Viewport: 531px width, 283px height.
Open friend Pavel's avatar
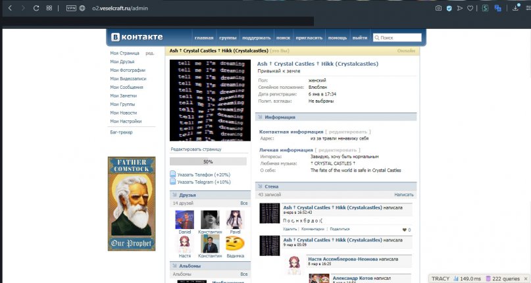point(235,220)
